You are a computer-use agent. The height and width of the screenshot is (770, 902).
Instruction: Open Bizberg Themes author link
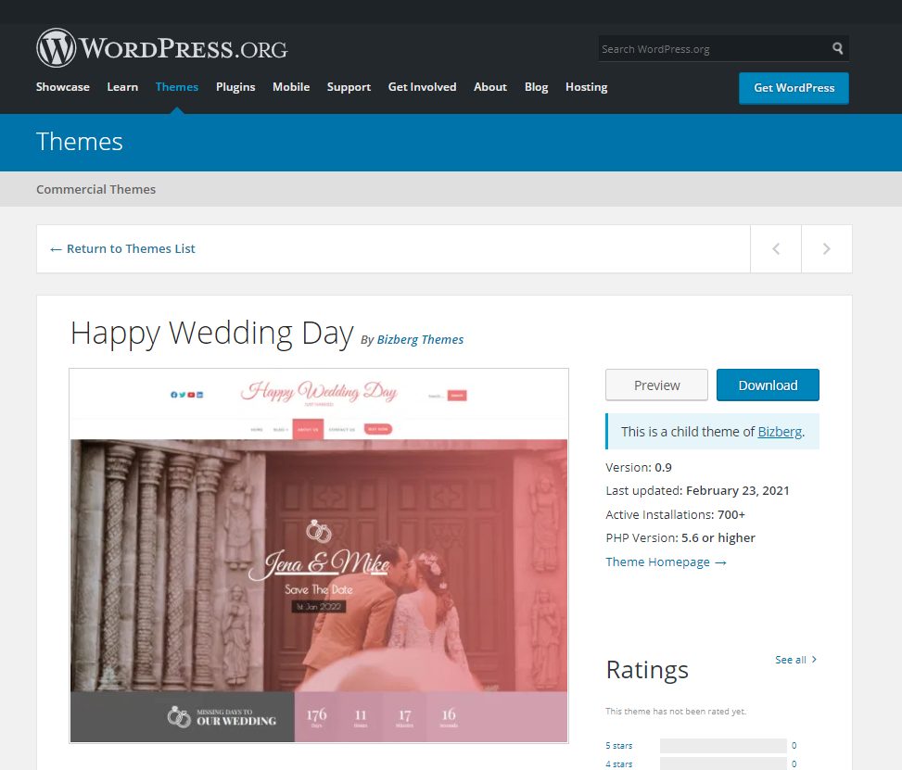[x=420, y=340]
